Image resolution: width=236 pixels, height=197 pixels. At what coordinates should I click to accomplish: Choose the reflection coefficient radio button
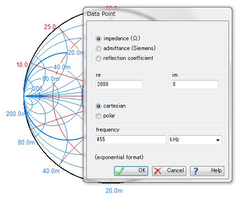pos(99,58)
